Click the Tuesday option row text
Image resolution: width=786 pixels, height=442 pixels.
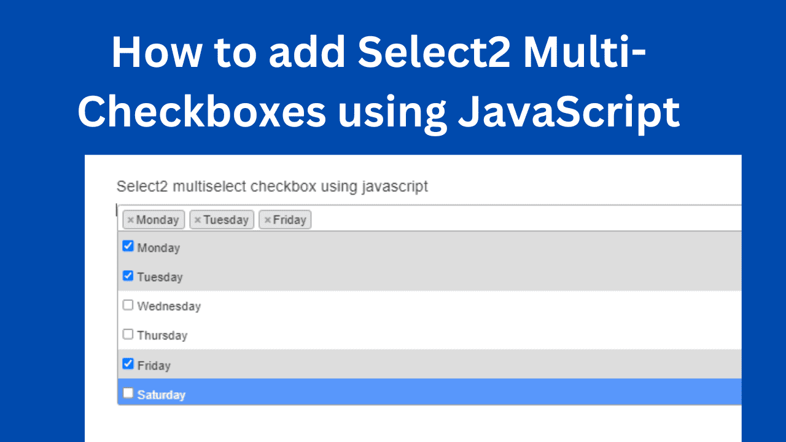[x=160, y=277]
